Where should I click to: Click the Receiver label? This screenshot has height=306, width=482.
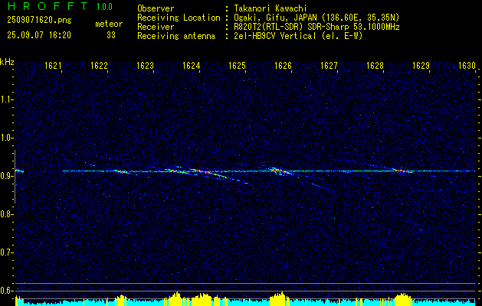click(x=156, y=27)
